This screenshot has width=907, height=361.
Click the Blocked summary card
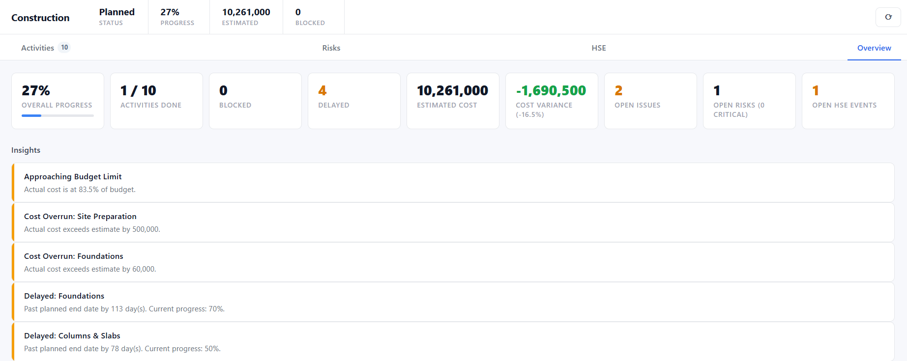click(x=255, y=101)
